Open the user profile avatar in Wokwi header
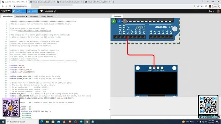Screen dimensions: 221x124 [218, 11]
